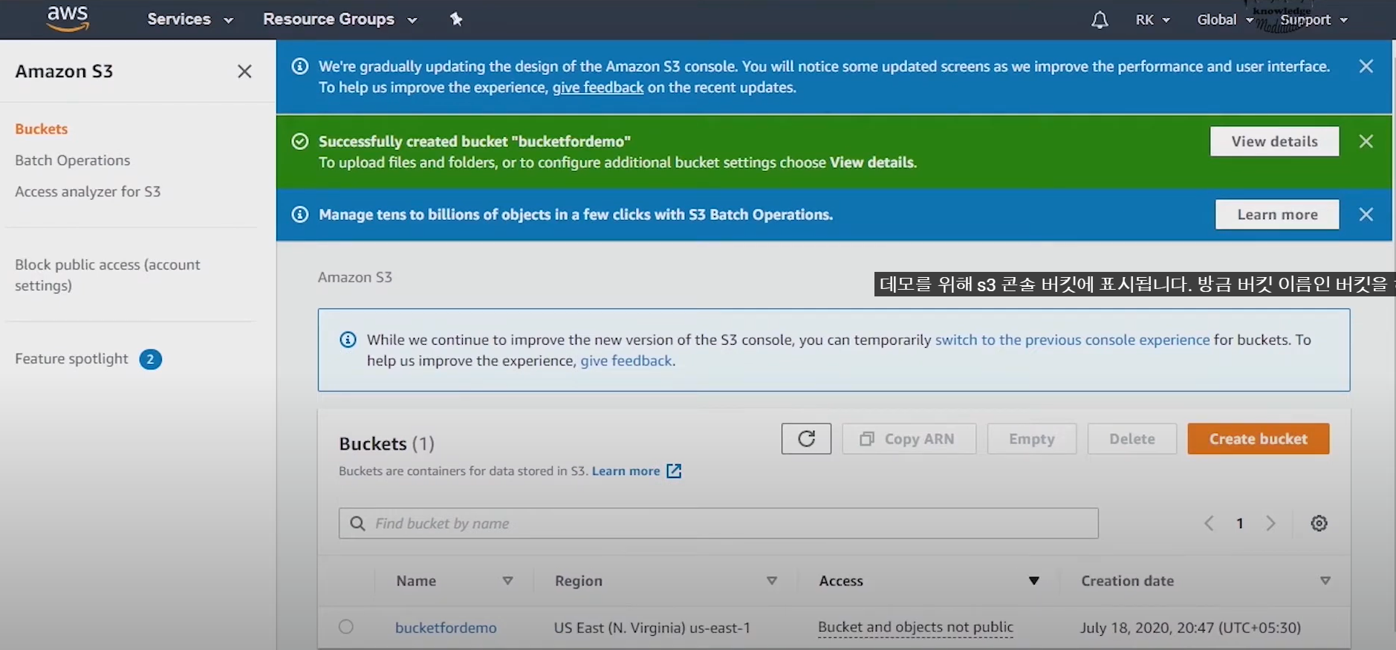Click the info icon in Batch Operations banner
Image resolution: width=1396 pixels, height=650 pixels.
point(300,215)
